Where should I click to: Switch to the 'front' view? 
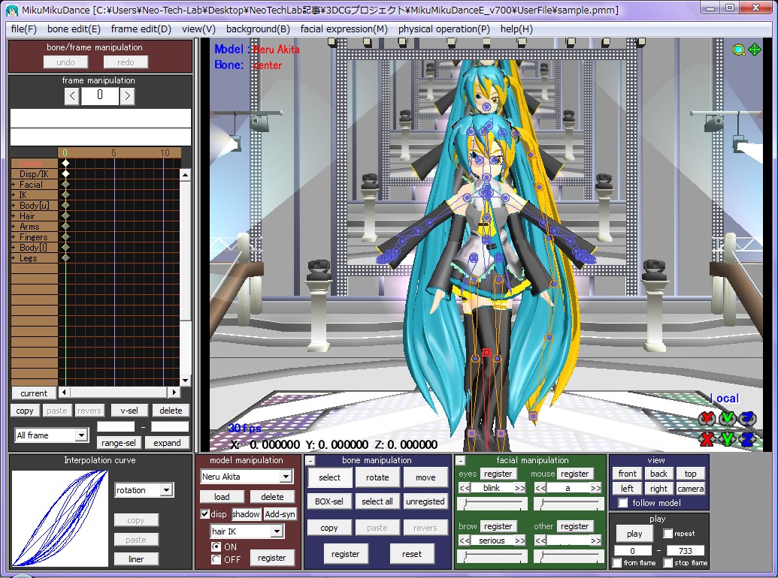[x=627, y=474]
